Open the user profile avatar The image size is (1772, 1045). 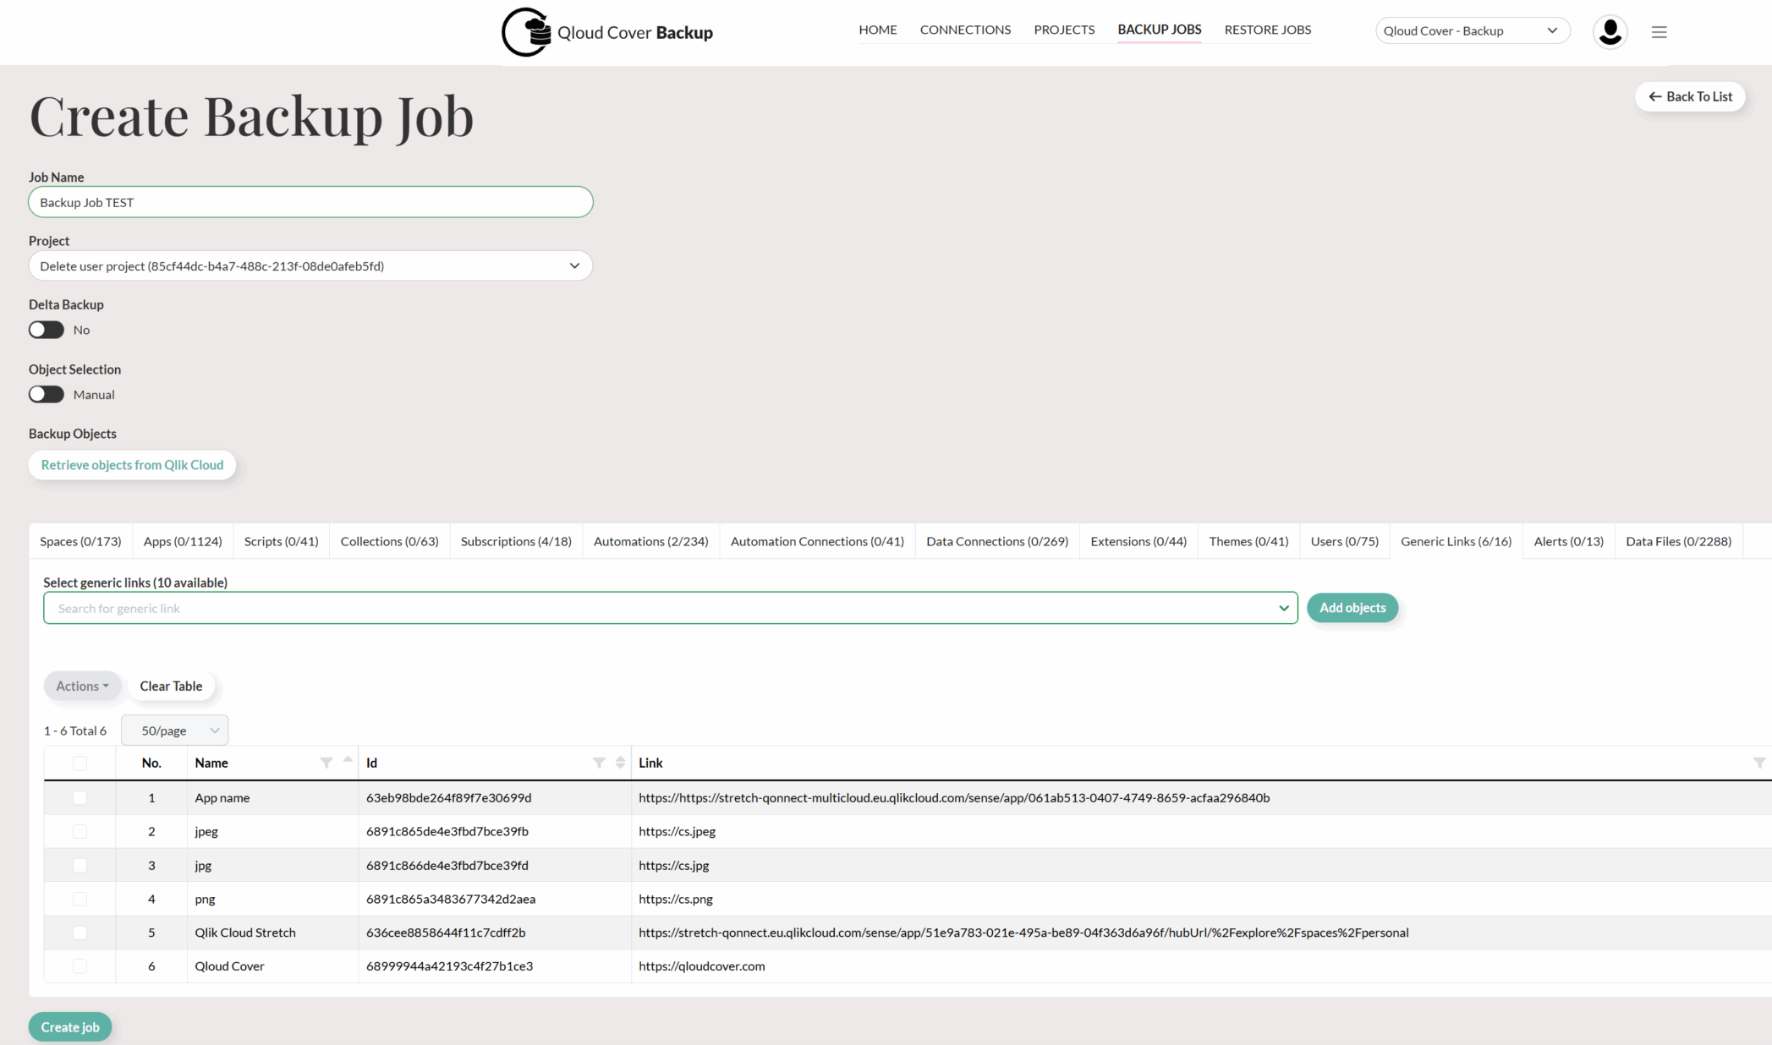click(x=1610, y=31)
